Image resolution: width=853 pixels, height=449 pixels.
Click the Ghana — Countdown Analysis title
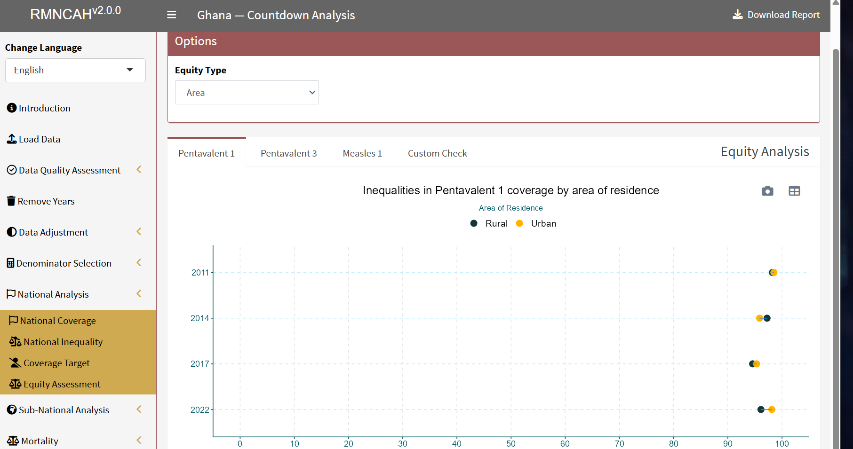click(x=276, y=15)
